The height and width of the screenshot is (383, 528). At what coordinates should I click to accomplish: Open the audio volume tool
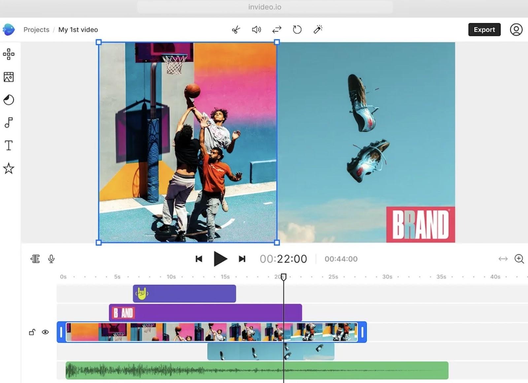(x=256, y=30)
